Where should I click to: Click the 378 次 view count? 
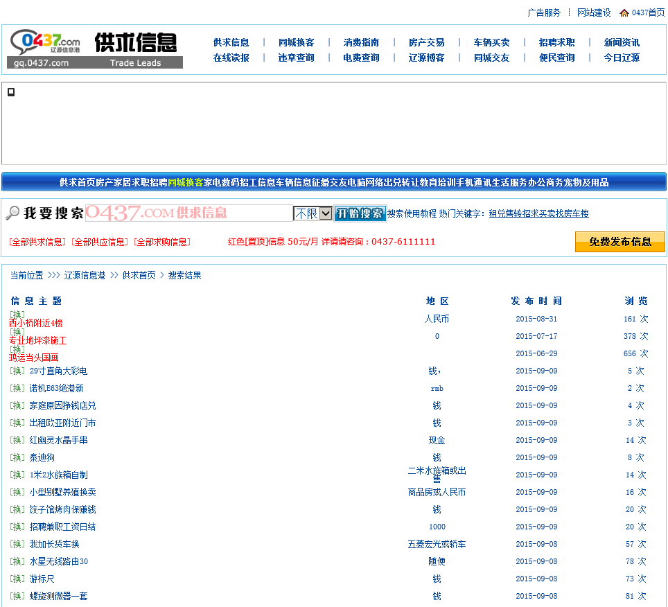[x=635, y=336]
